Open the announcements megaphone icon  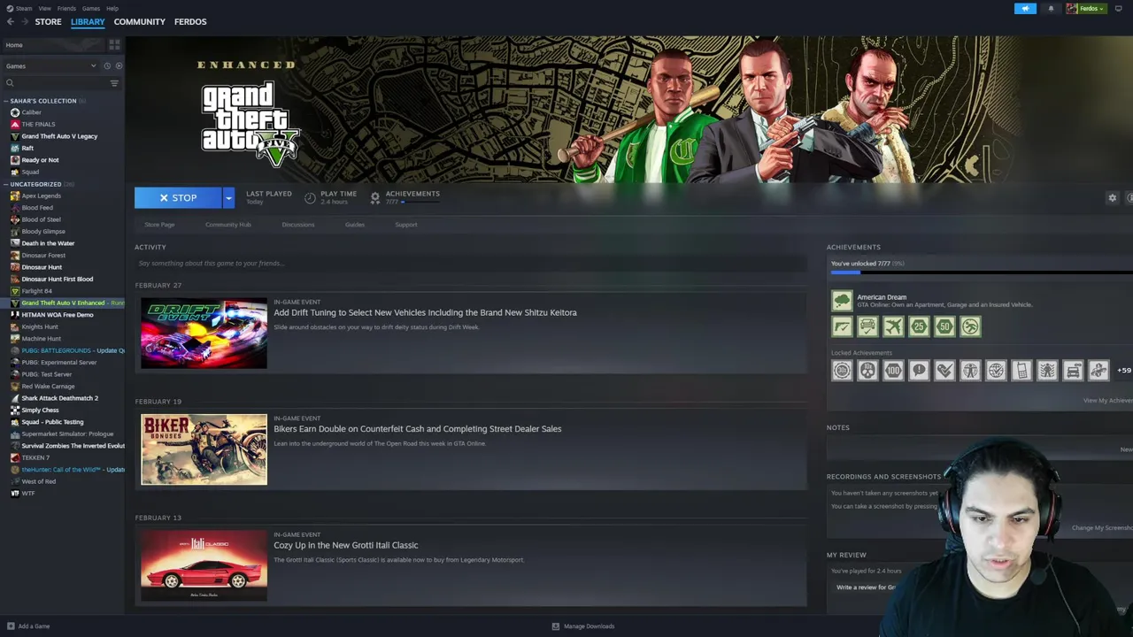(1025, 9)
